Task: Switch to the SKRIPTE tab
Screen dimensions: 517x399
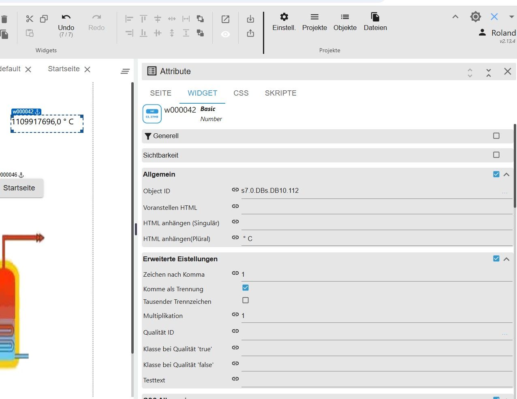Action: click(x=280, y=93)
